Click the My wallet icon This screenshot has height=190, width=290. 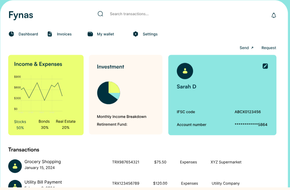pos(90,34)
